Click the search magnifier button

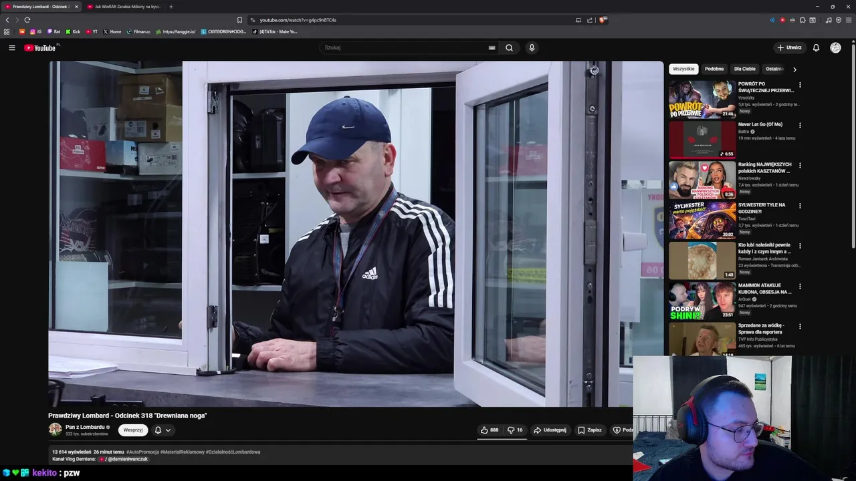point(509,47)
